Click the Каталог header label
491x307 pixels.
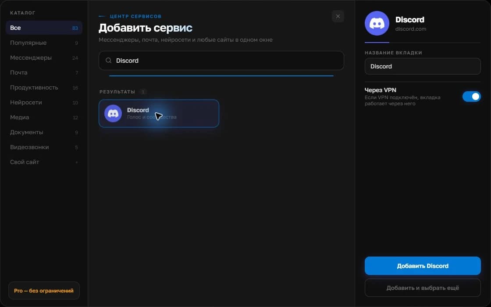[x=22, y=13]
